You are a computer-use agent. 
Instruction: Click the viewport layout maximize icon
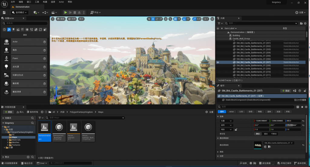(x=212, y=19)
